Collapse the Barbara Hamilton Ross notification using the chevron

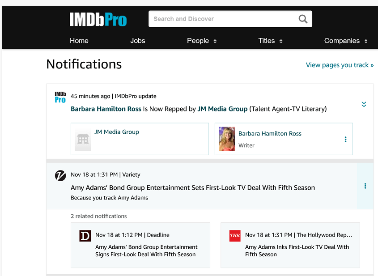[x=364, y=104]
